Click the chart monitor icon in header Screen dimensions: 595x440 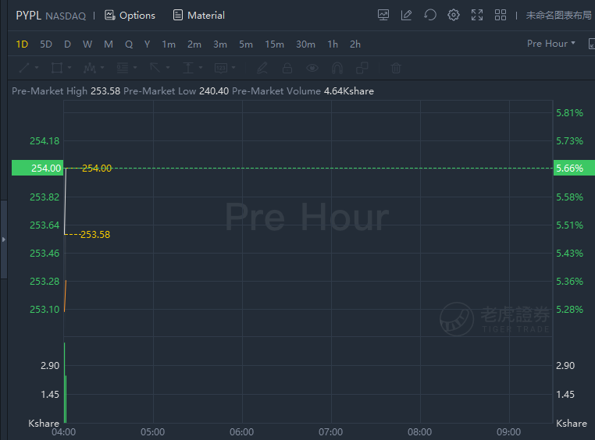coord(383,15)
